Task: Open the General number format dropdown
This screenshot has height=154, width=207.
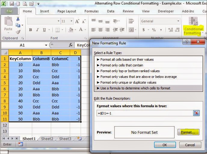Action: point(178,21)
